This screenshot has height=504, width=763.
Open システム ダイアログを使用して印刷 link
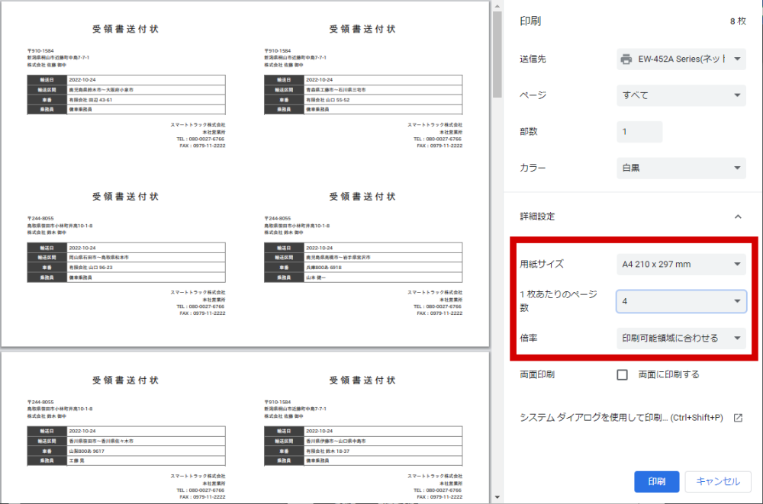[620, 418]
